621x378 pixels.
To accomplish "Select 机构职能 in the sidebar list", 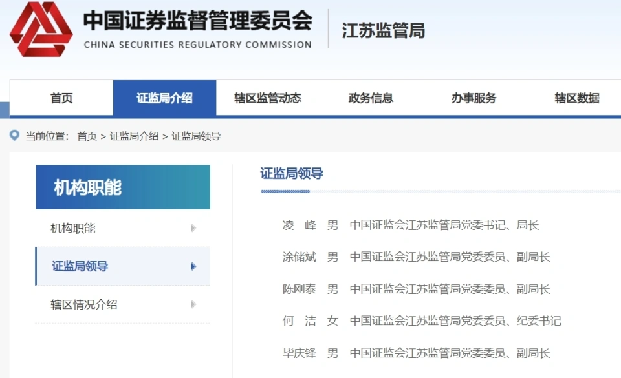I will [x=73, y=228].
